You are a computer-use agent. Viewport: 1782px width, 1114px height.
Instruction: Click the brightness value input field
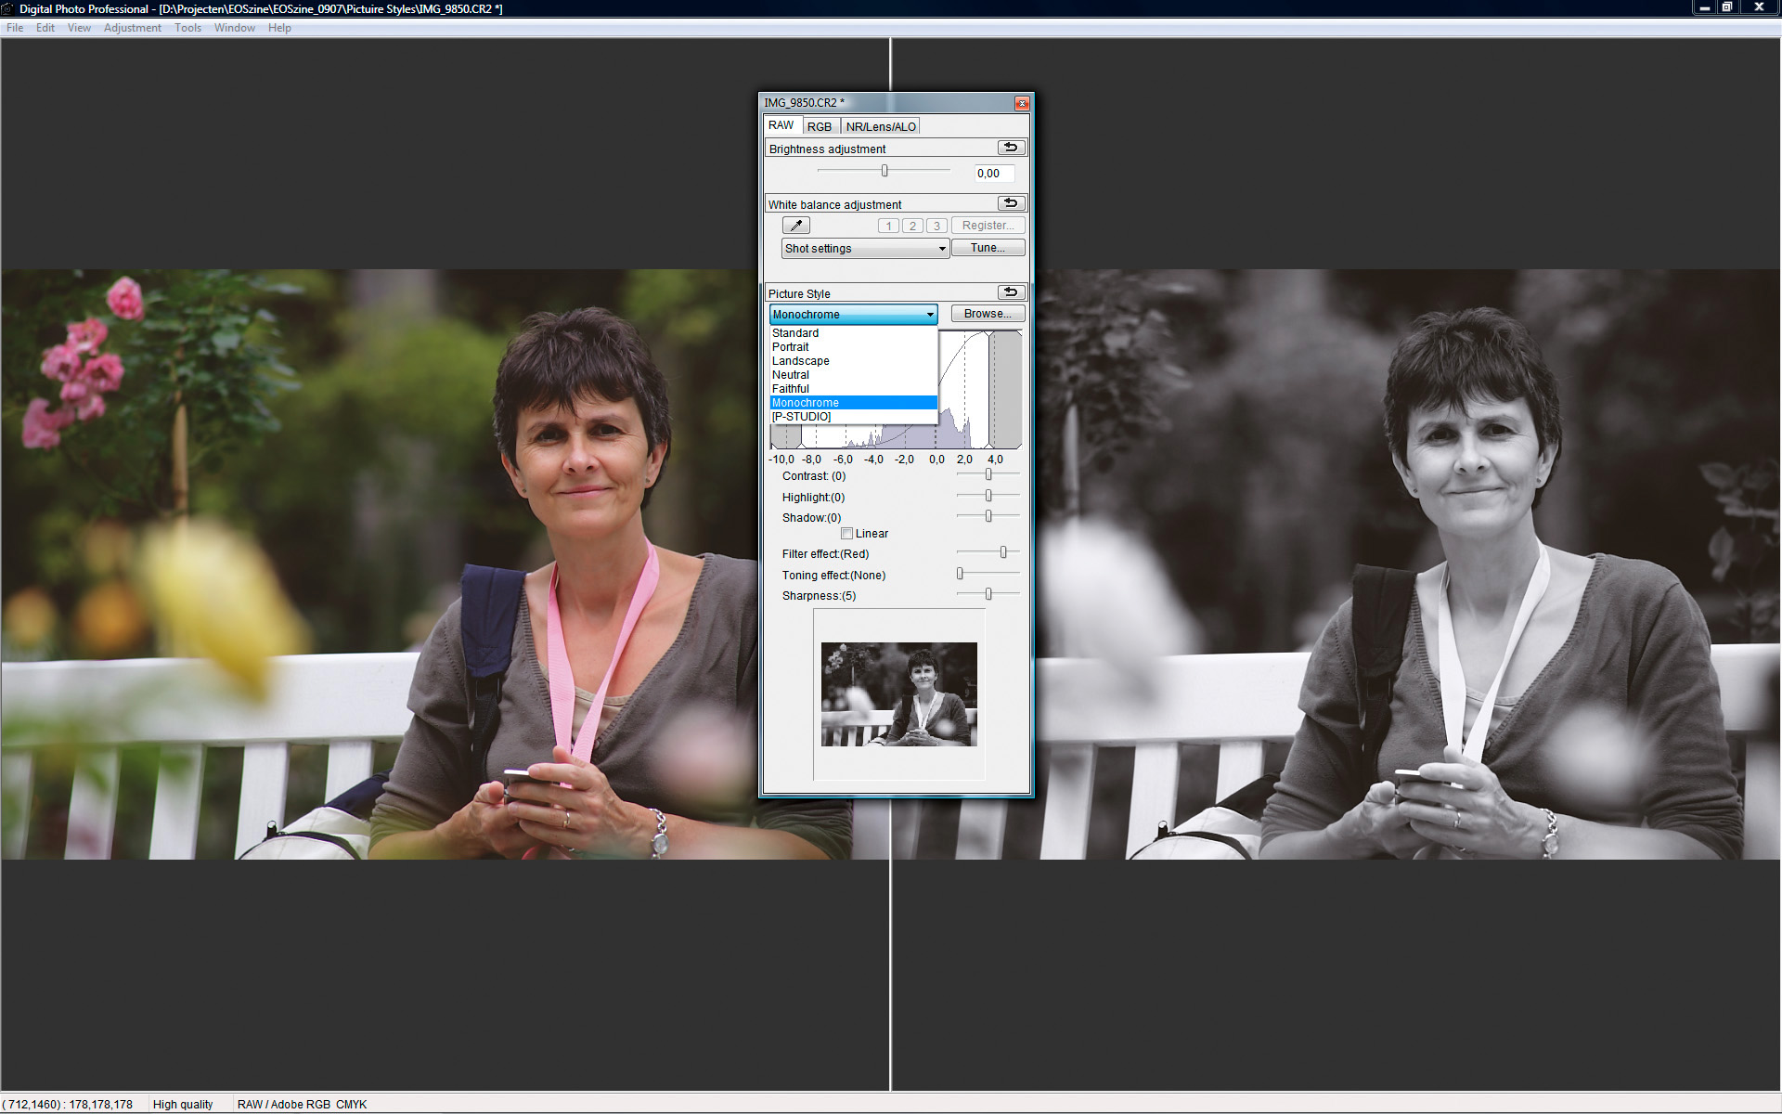click(x=993, y=173)
